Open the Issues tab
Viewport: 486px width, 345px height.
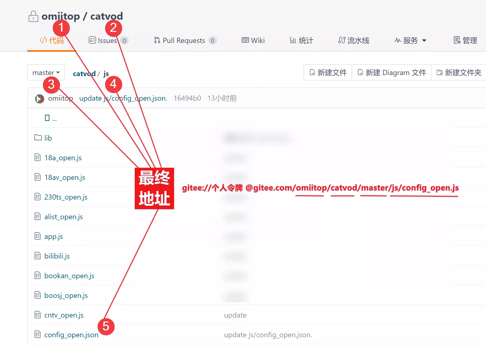click(103, 40)
